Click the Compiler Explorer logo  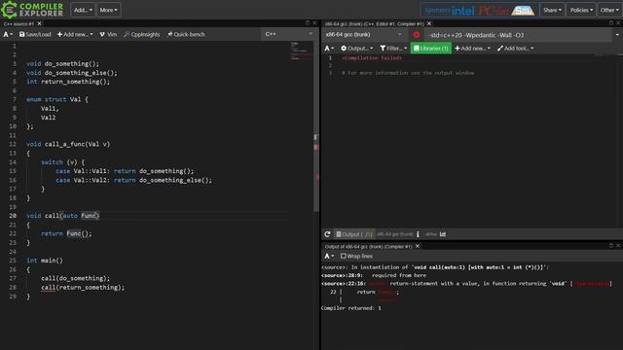click(32, 10)
